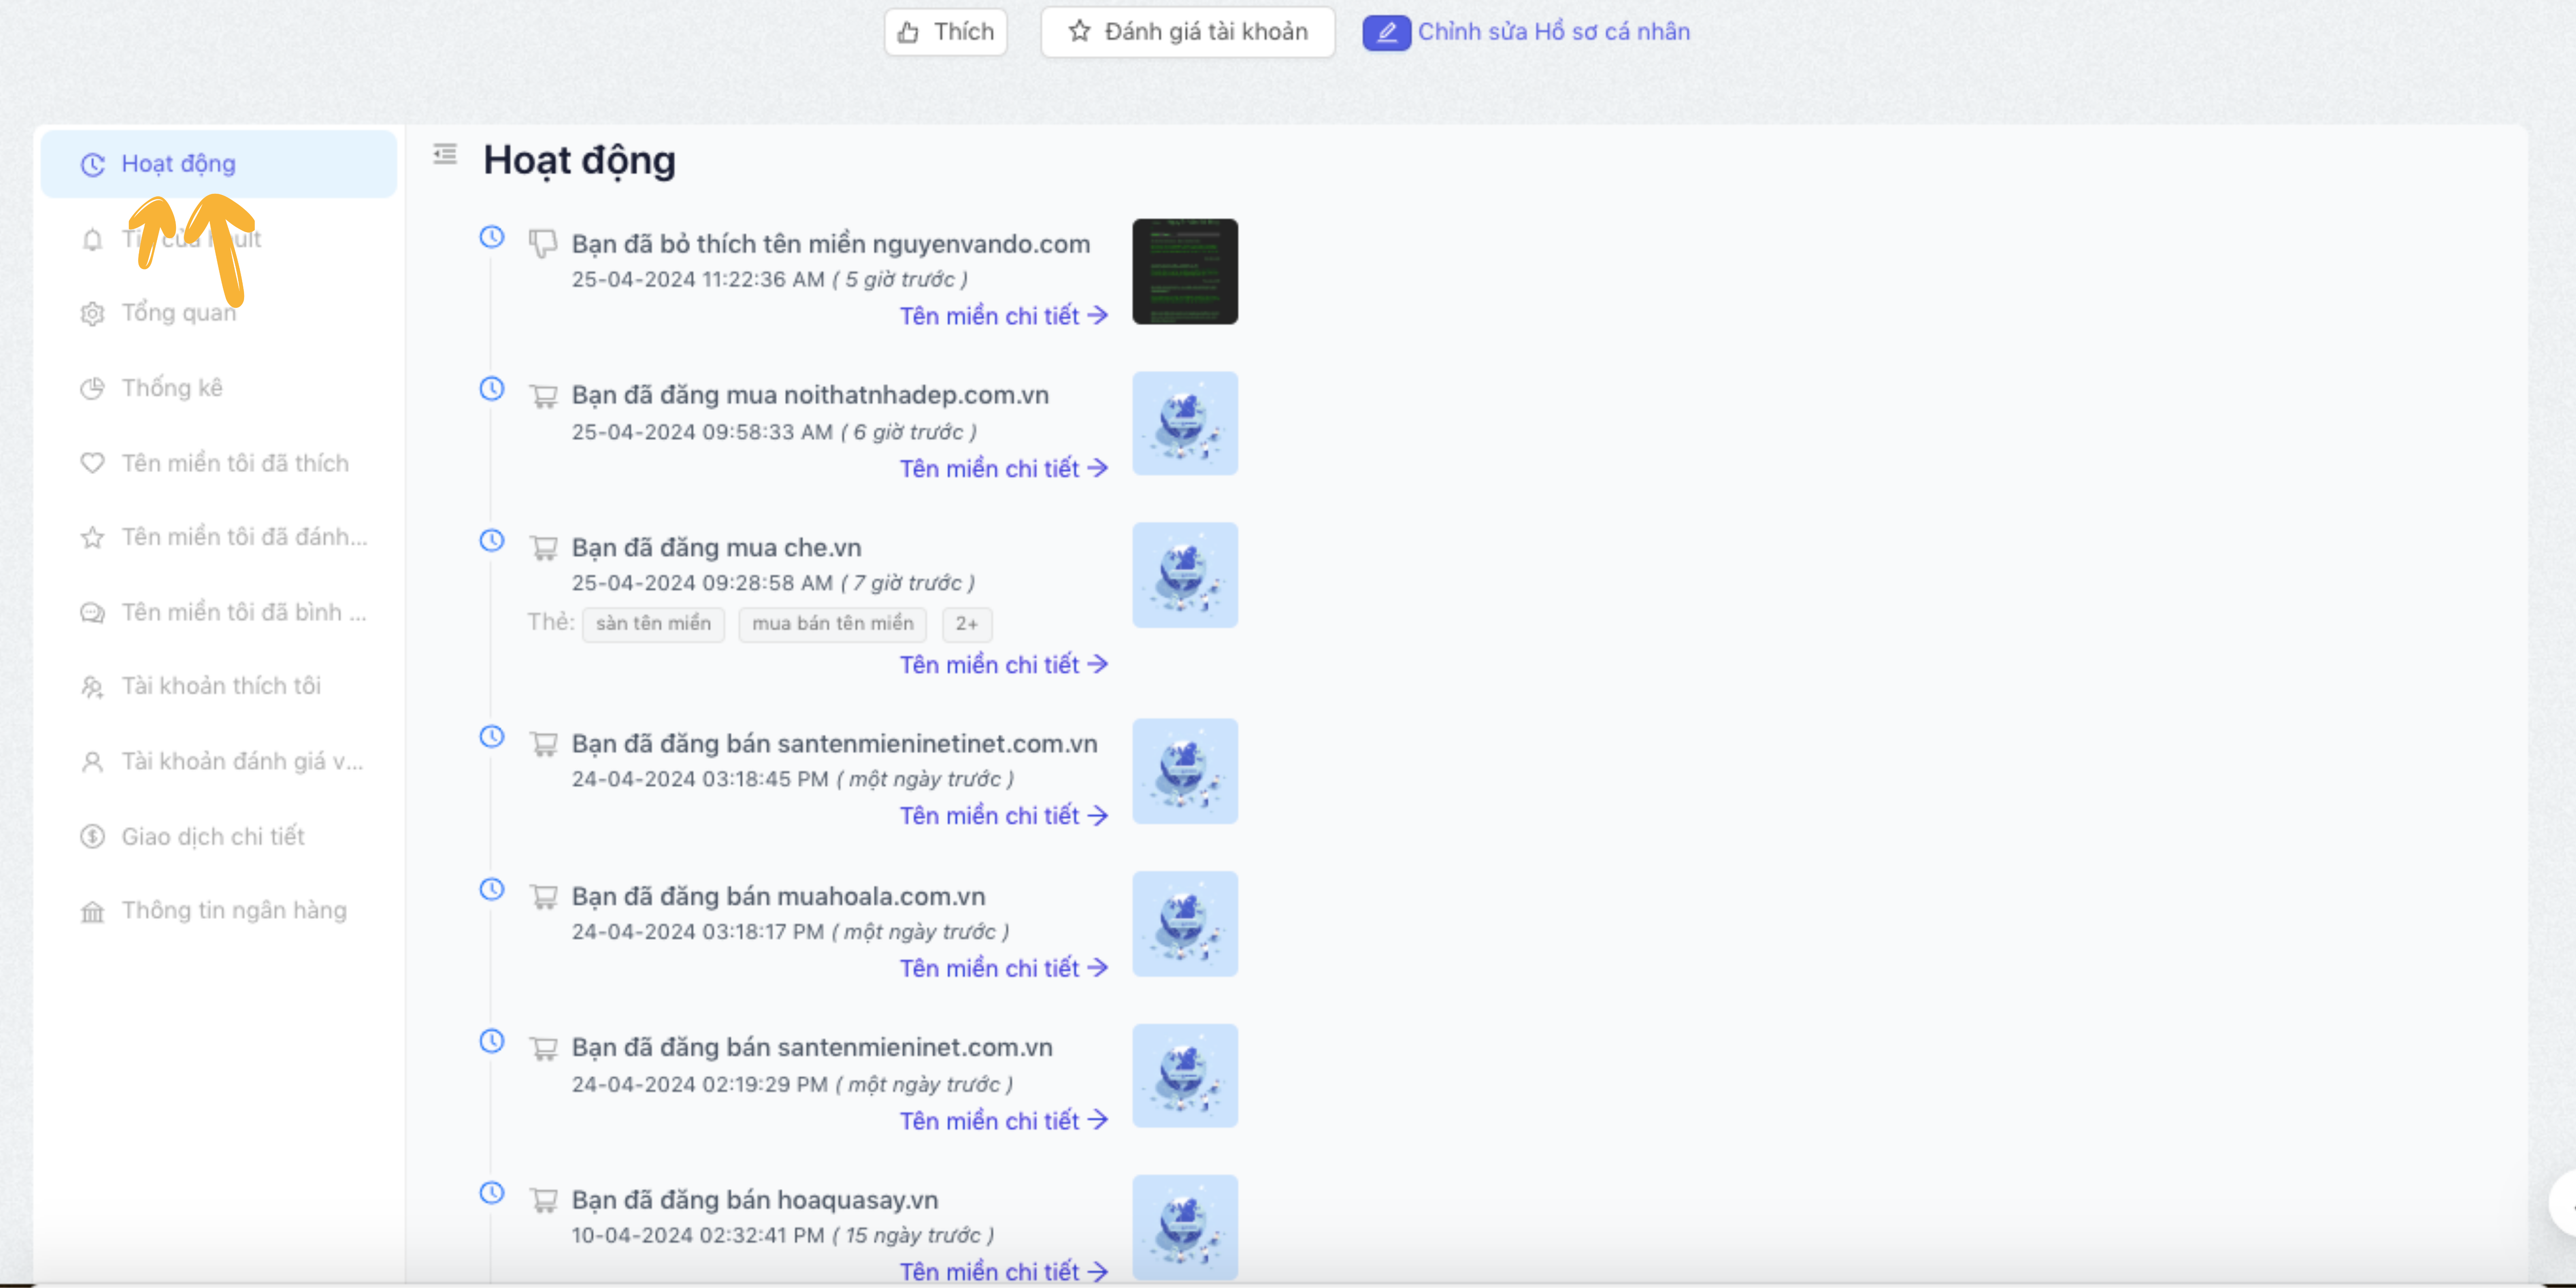Screen dimensions: 2576x1288
Task: Open the thumbnail for santenmieninet.com.vn
Action: [1185, 1076]
